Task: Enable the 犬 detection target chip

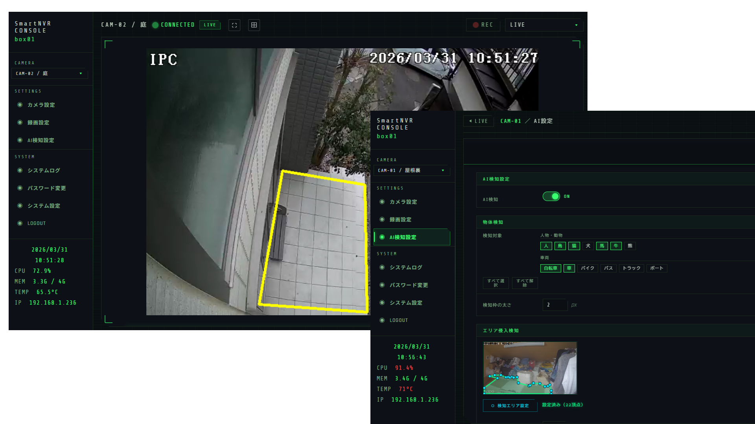Action: coord(588,246)
